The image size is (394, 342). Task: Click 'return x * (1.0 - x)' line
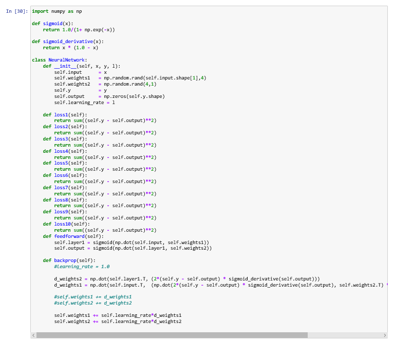70,48
